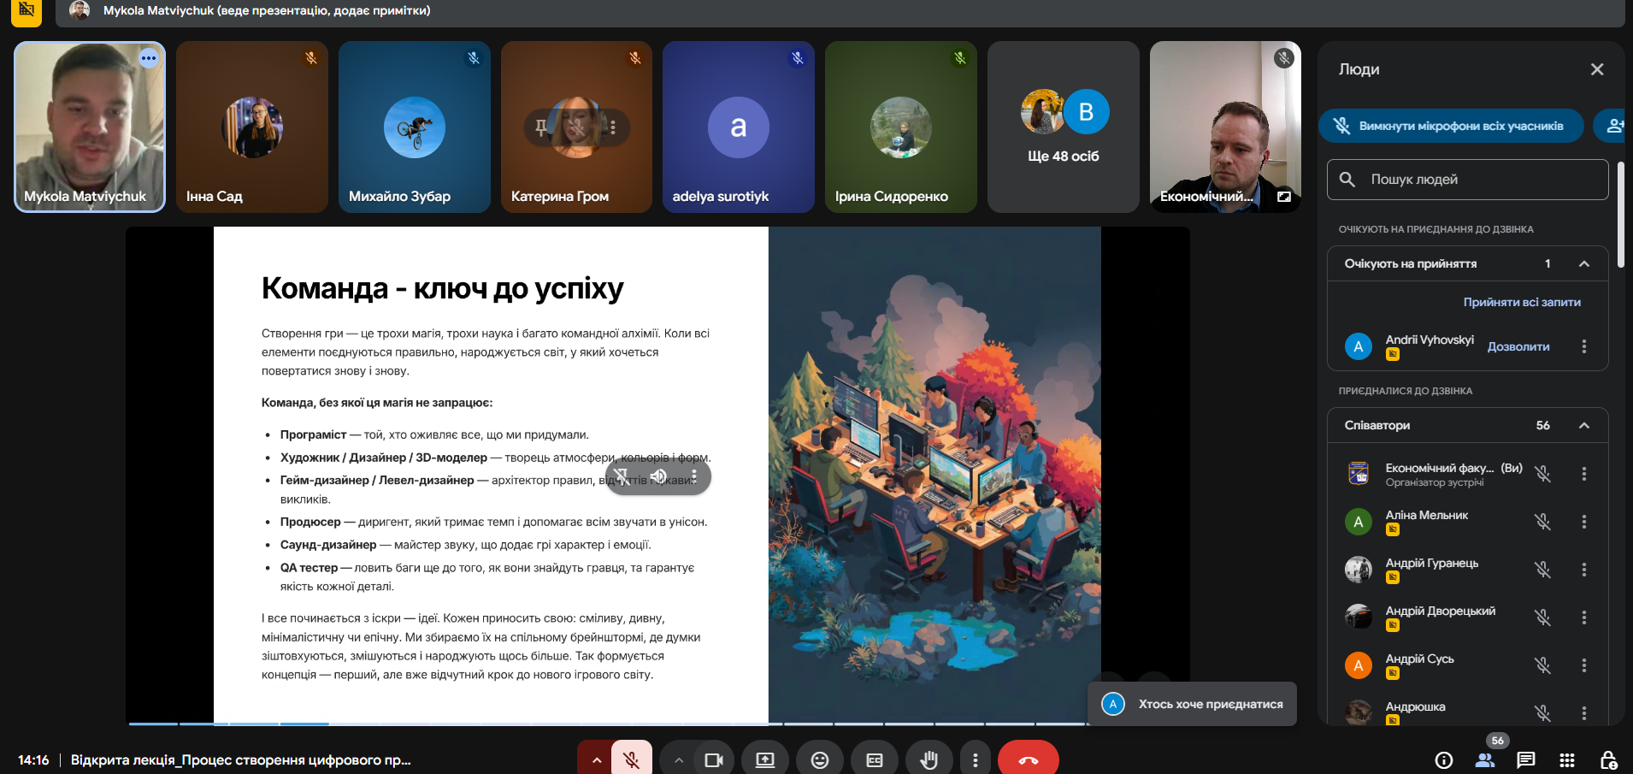Open host controls lock icon

1608,759
